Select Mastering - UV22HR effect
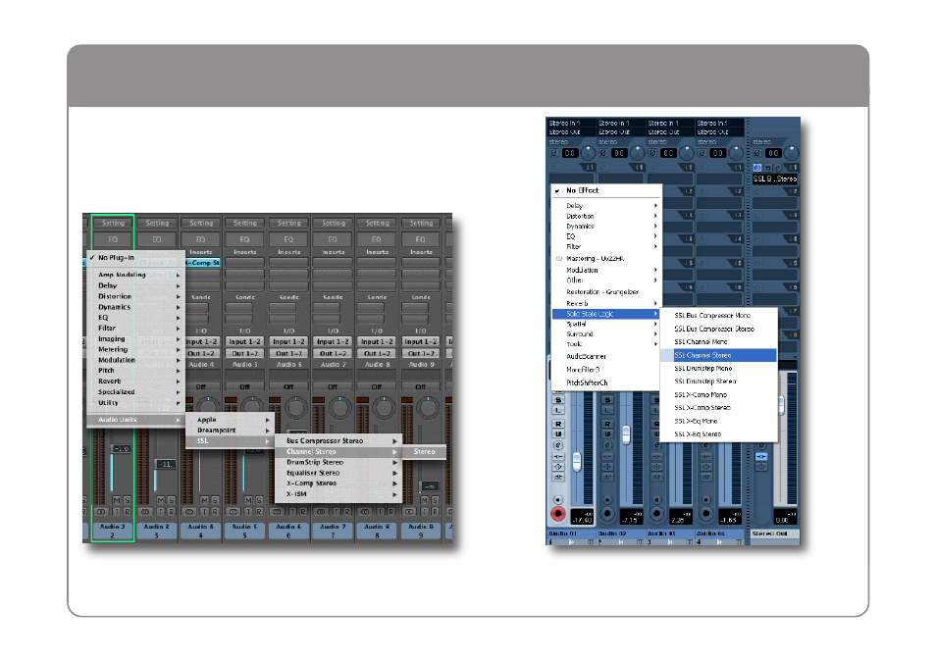The image size is (936, 662). 606,259
